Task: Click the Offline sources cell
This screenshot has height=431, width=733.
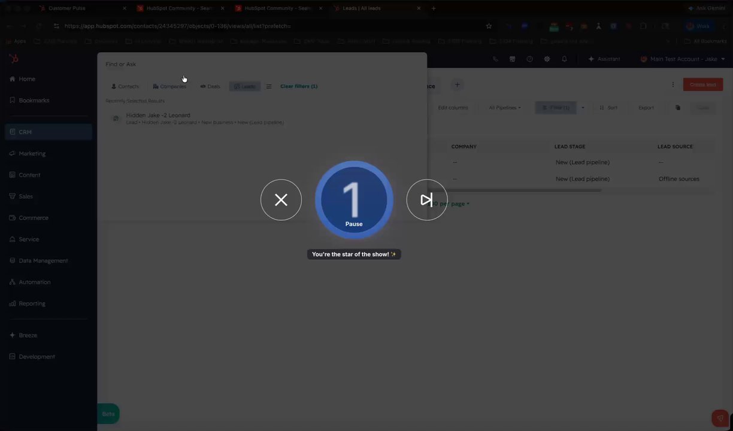Action: [679, 179]
